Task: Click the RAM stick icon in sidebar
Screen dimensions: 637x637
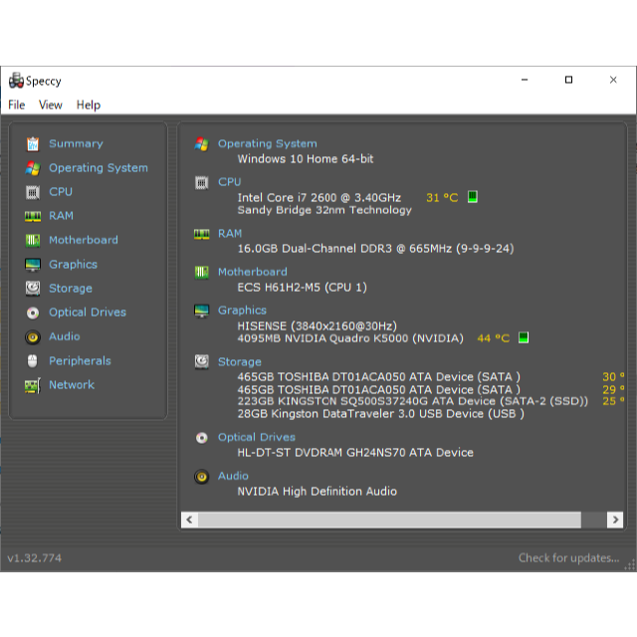Action: click(x=33, y=216)
